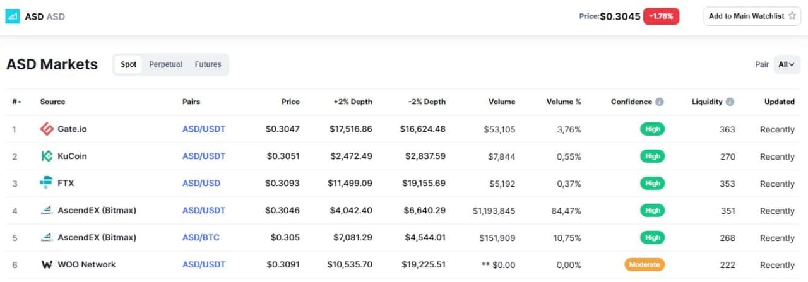Sort markets by rank number column
808x282 pixels.
16,102
